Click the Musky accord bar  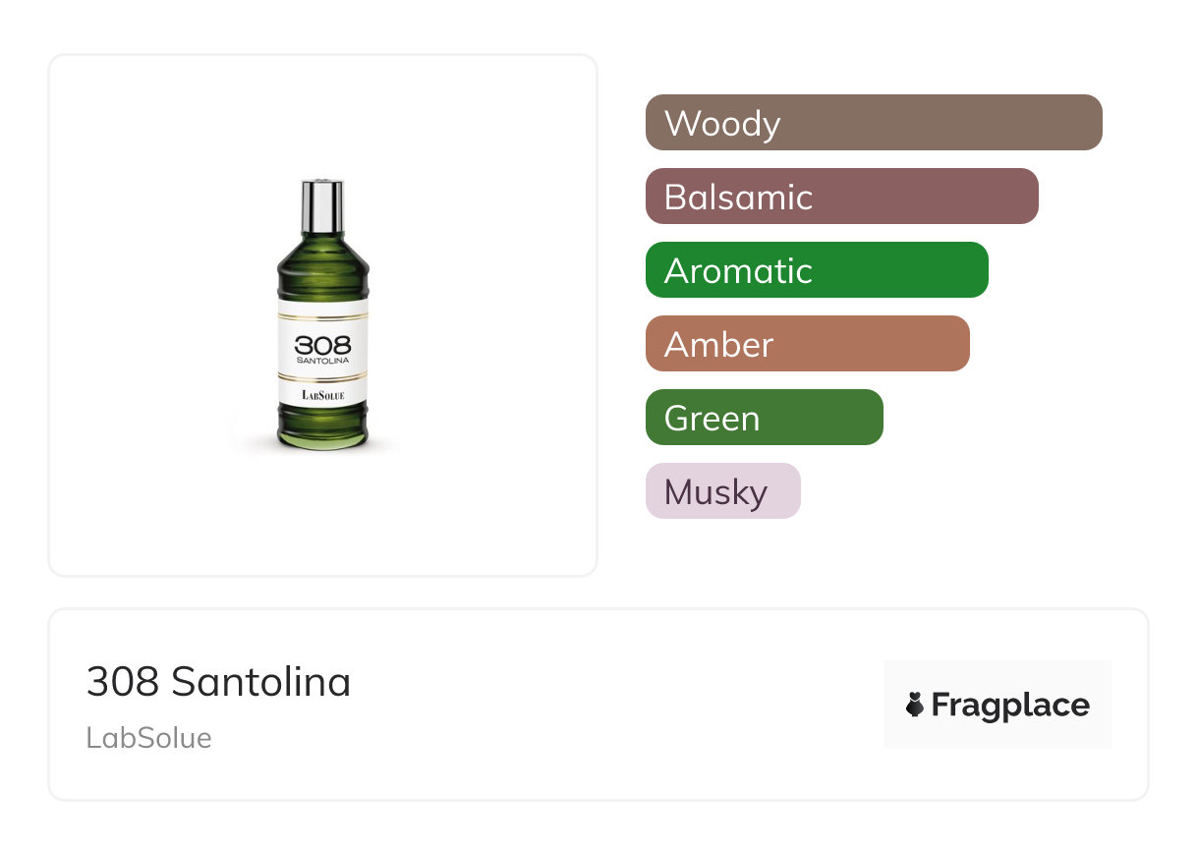click(x=722, y=491)
